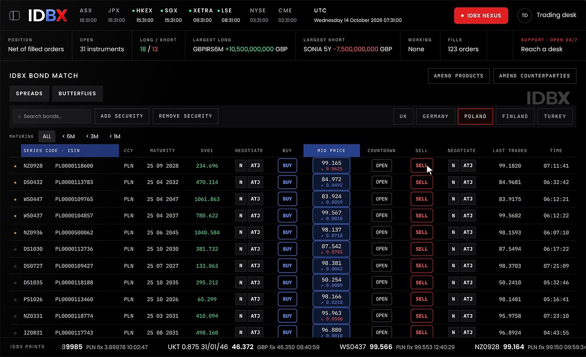Viewport: 586px width, 357px height.
Task: Star the DS1030 bond
Action: pyautogui.click(x=15, y=249)
